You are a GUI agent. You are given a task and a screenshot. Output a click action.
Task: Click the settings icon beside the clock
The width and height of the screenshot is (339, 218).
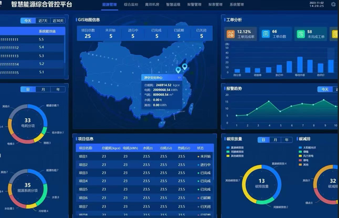click(333, 4)
